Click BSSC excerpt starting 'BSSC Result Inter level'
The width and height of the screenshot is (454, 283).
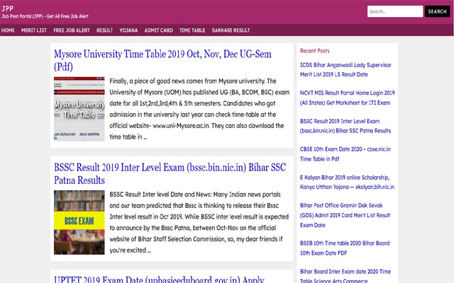pyautogui.click(x=199, y=222)
